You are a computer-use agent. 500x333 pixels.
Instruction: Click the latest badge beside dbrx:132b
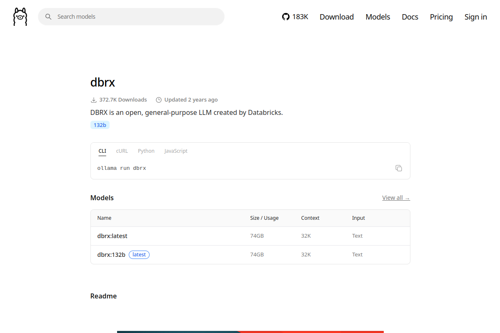pyautogui.click(x=139, y=255)
